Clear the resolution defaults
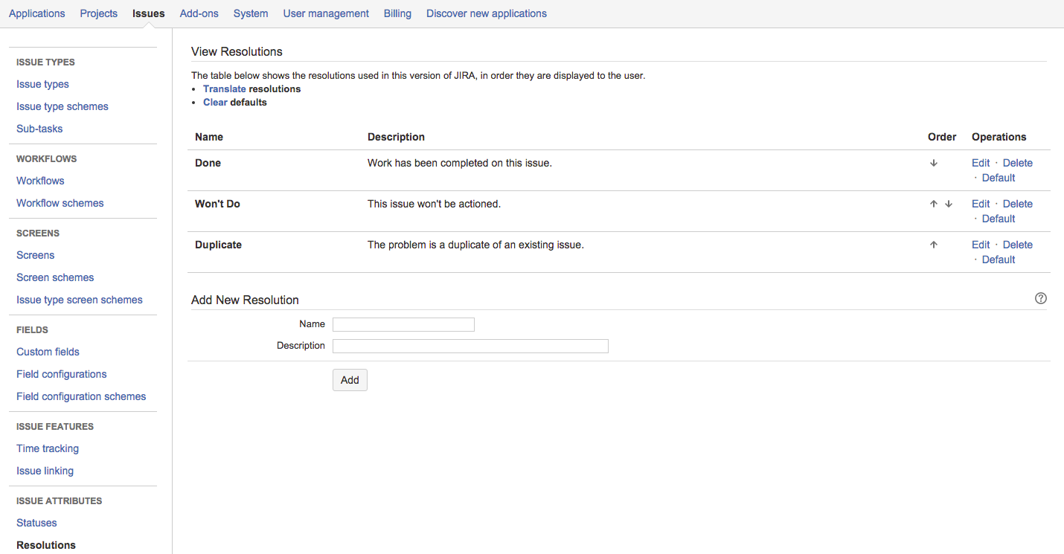Image resolution: width=1064 pixels, height=554 pixels. click(x=214, y=102)
